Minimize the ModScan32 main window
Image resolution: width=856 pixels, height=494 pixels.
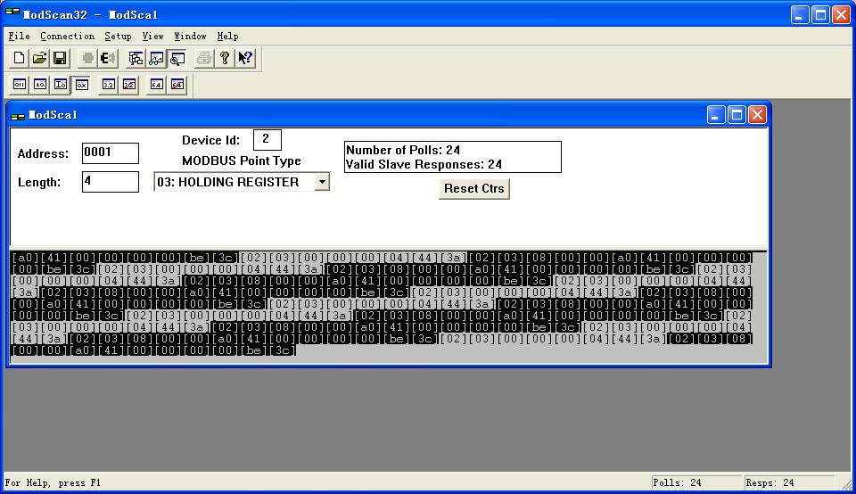pos(800,15)
